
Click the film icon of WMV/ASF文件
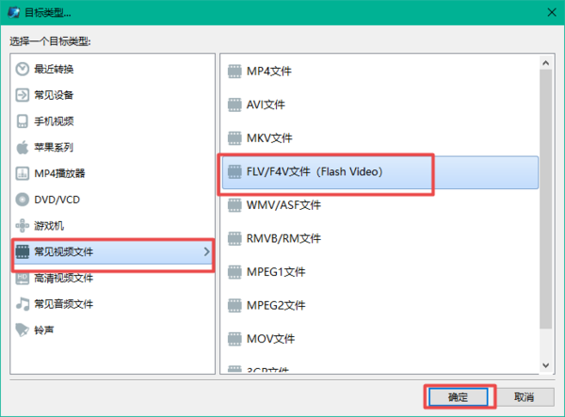point(234,205)
